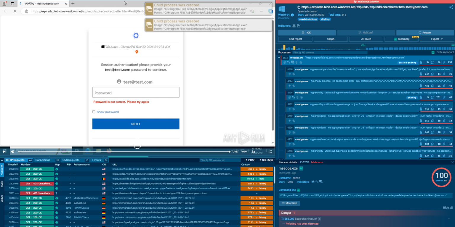Click the ATT&CK button
The image size is (455, 227).
pos(366,39)
